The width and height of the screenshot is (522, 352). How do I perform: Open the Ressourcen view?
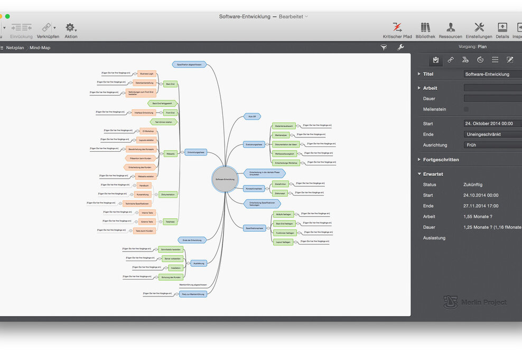click(x=450, y=27)
